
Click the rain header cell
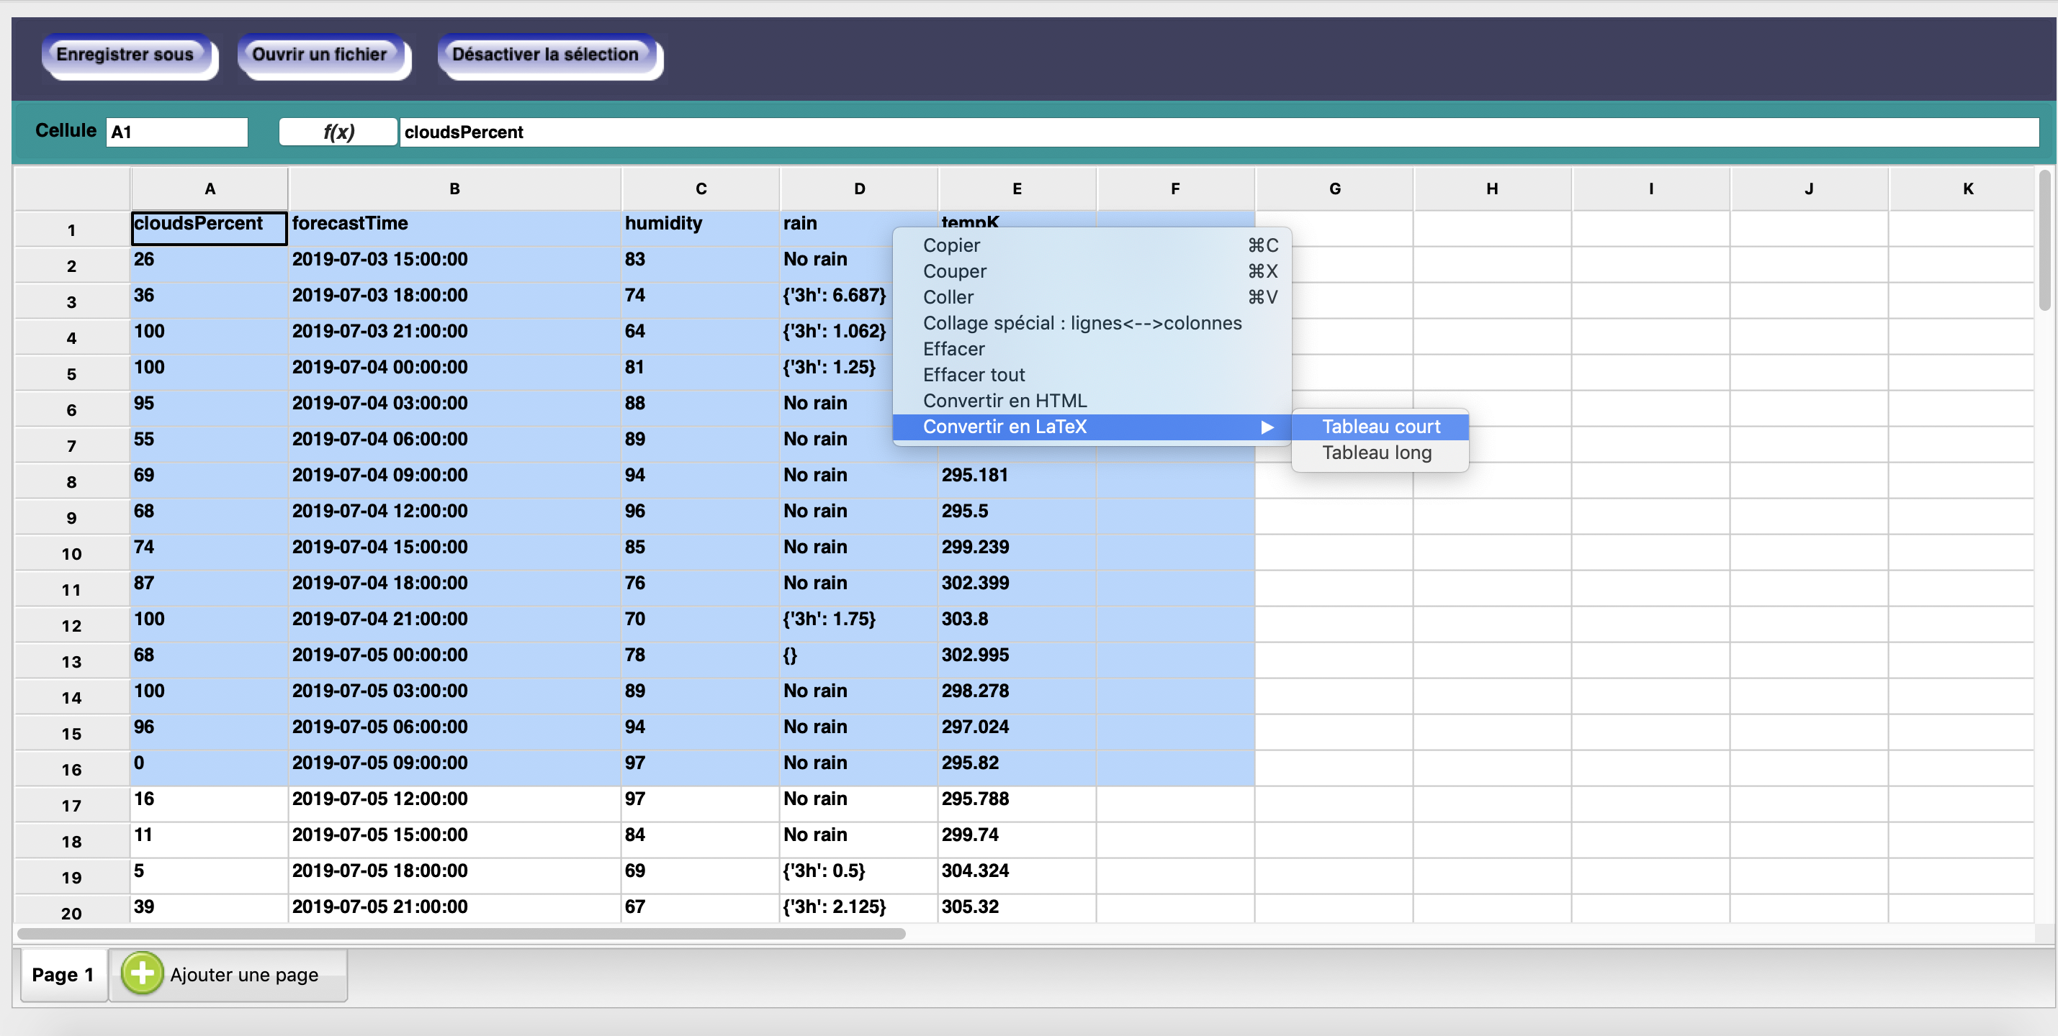[859, 228]
